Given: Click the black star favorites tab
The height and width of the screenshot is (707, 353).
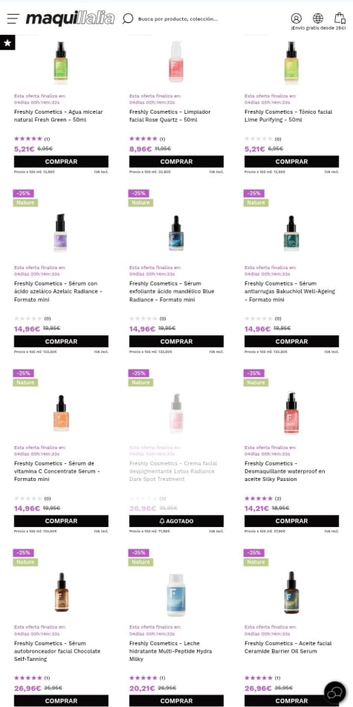Looking at the screenshot, I should (x=7, y=42).
